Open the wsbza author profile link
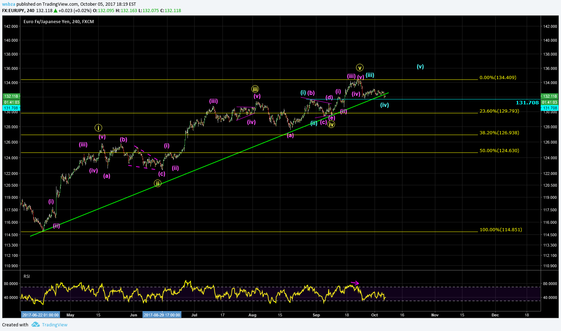 point(9,4)
